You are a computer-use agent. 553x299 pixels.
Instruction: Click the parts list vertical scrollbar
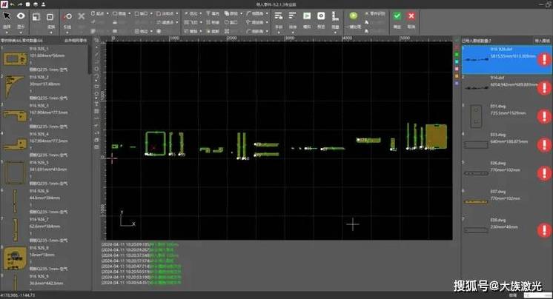coord(90,59)
